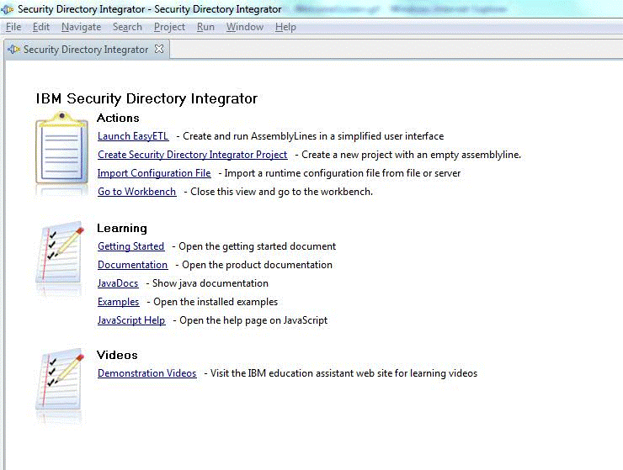623x470 pixels.
Task: Click text 'Open the installed examples'
Action: [216, 302]
